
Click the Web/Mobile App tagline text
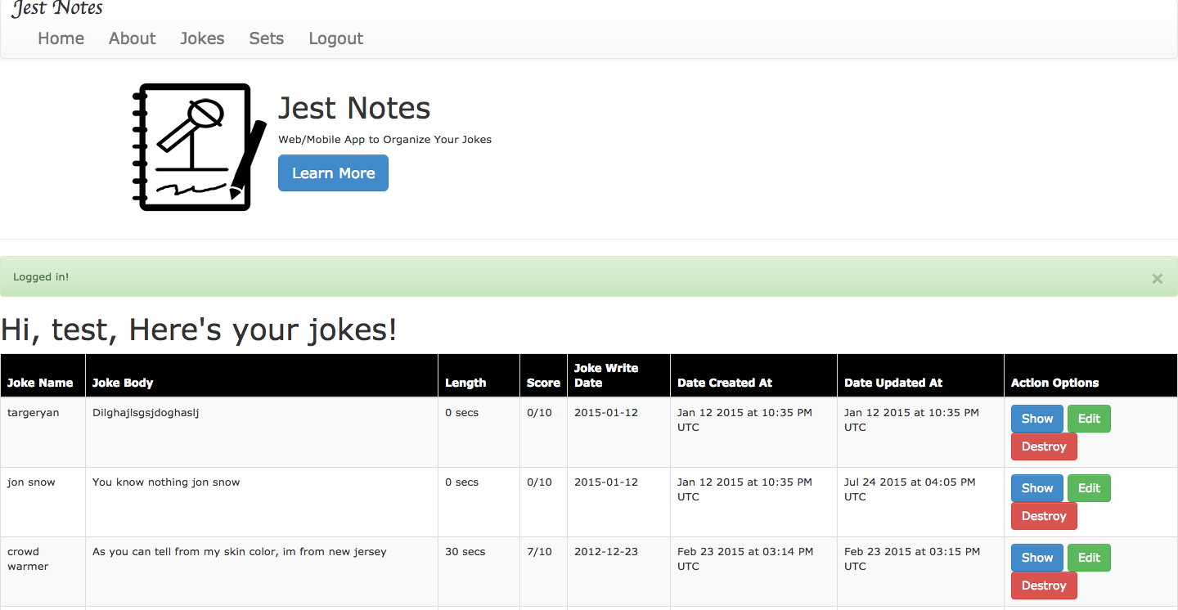384,140
